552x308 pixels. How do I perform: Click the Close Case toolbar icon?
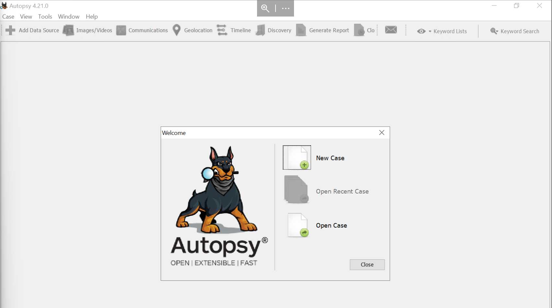coord(359,30)
